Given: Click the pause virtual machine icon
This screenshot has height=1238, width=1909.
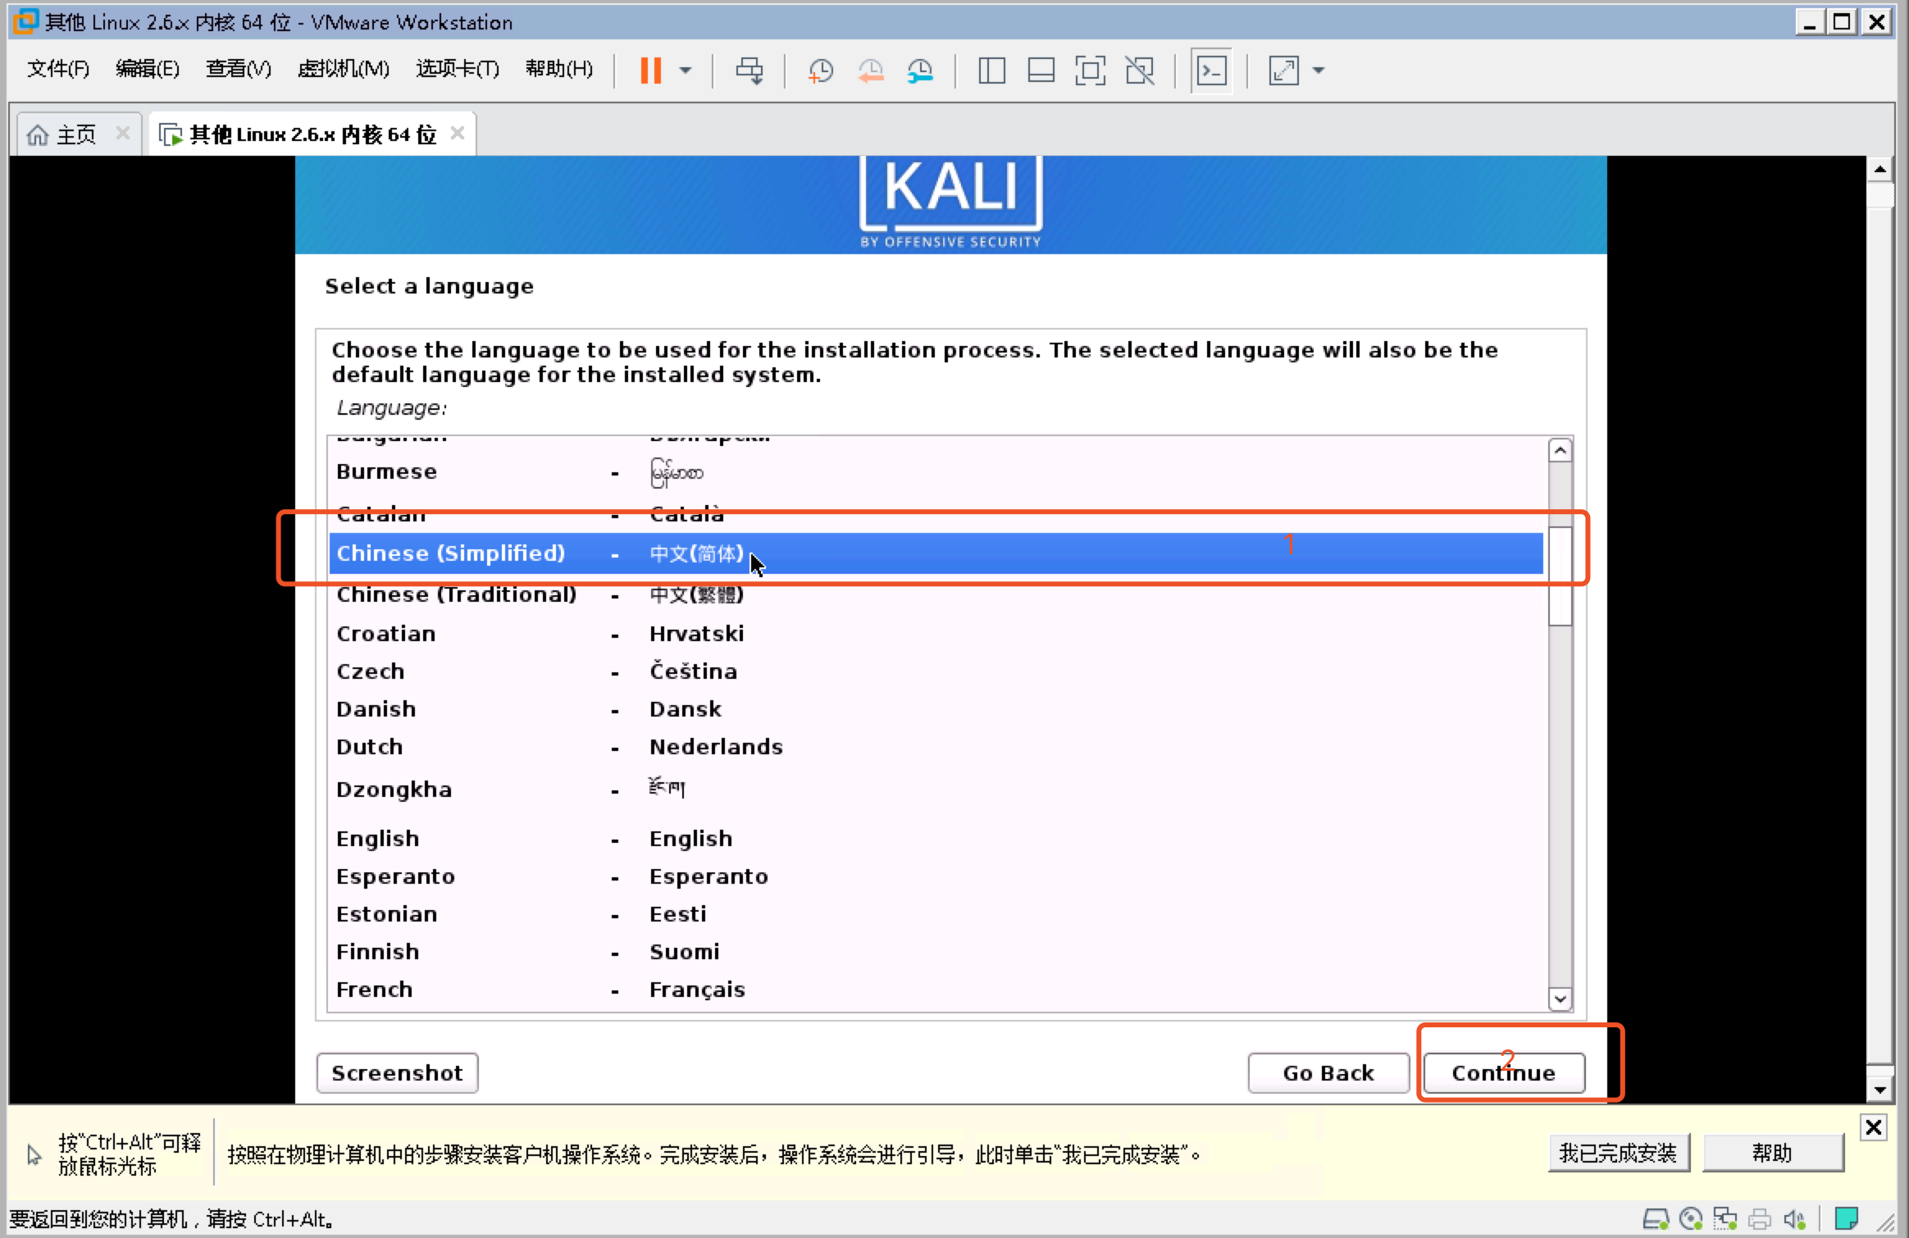Looking at the screenshot, I should [650, 71].
